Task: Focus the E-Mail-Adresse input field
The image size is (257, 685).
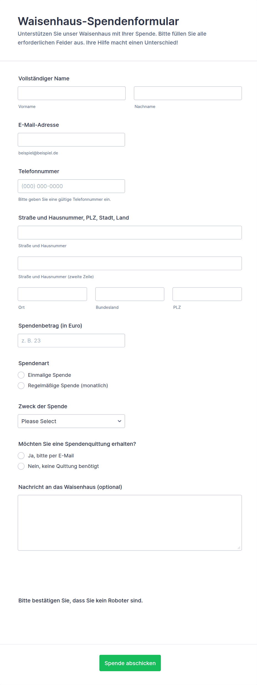Action: 71,140
